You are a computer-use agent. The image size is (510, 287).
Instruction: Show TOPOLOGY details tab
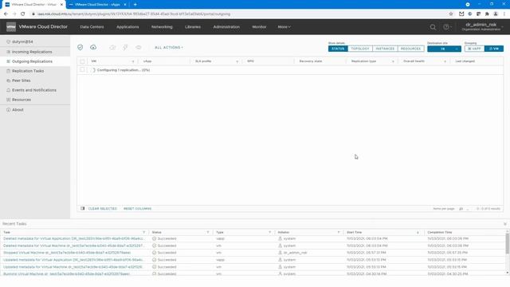point(360,49)
